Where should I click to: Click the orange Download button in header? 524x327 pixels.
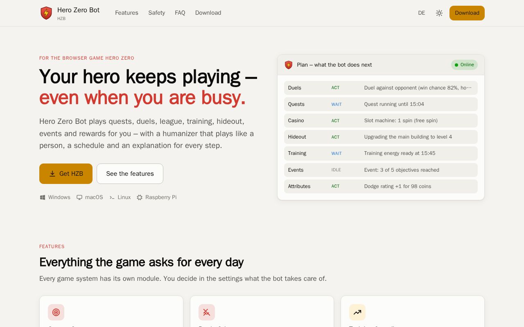[467, 13]
